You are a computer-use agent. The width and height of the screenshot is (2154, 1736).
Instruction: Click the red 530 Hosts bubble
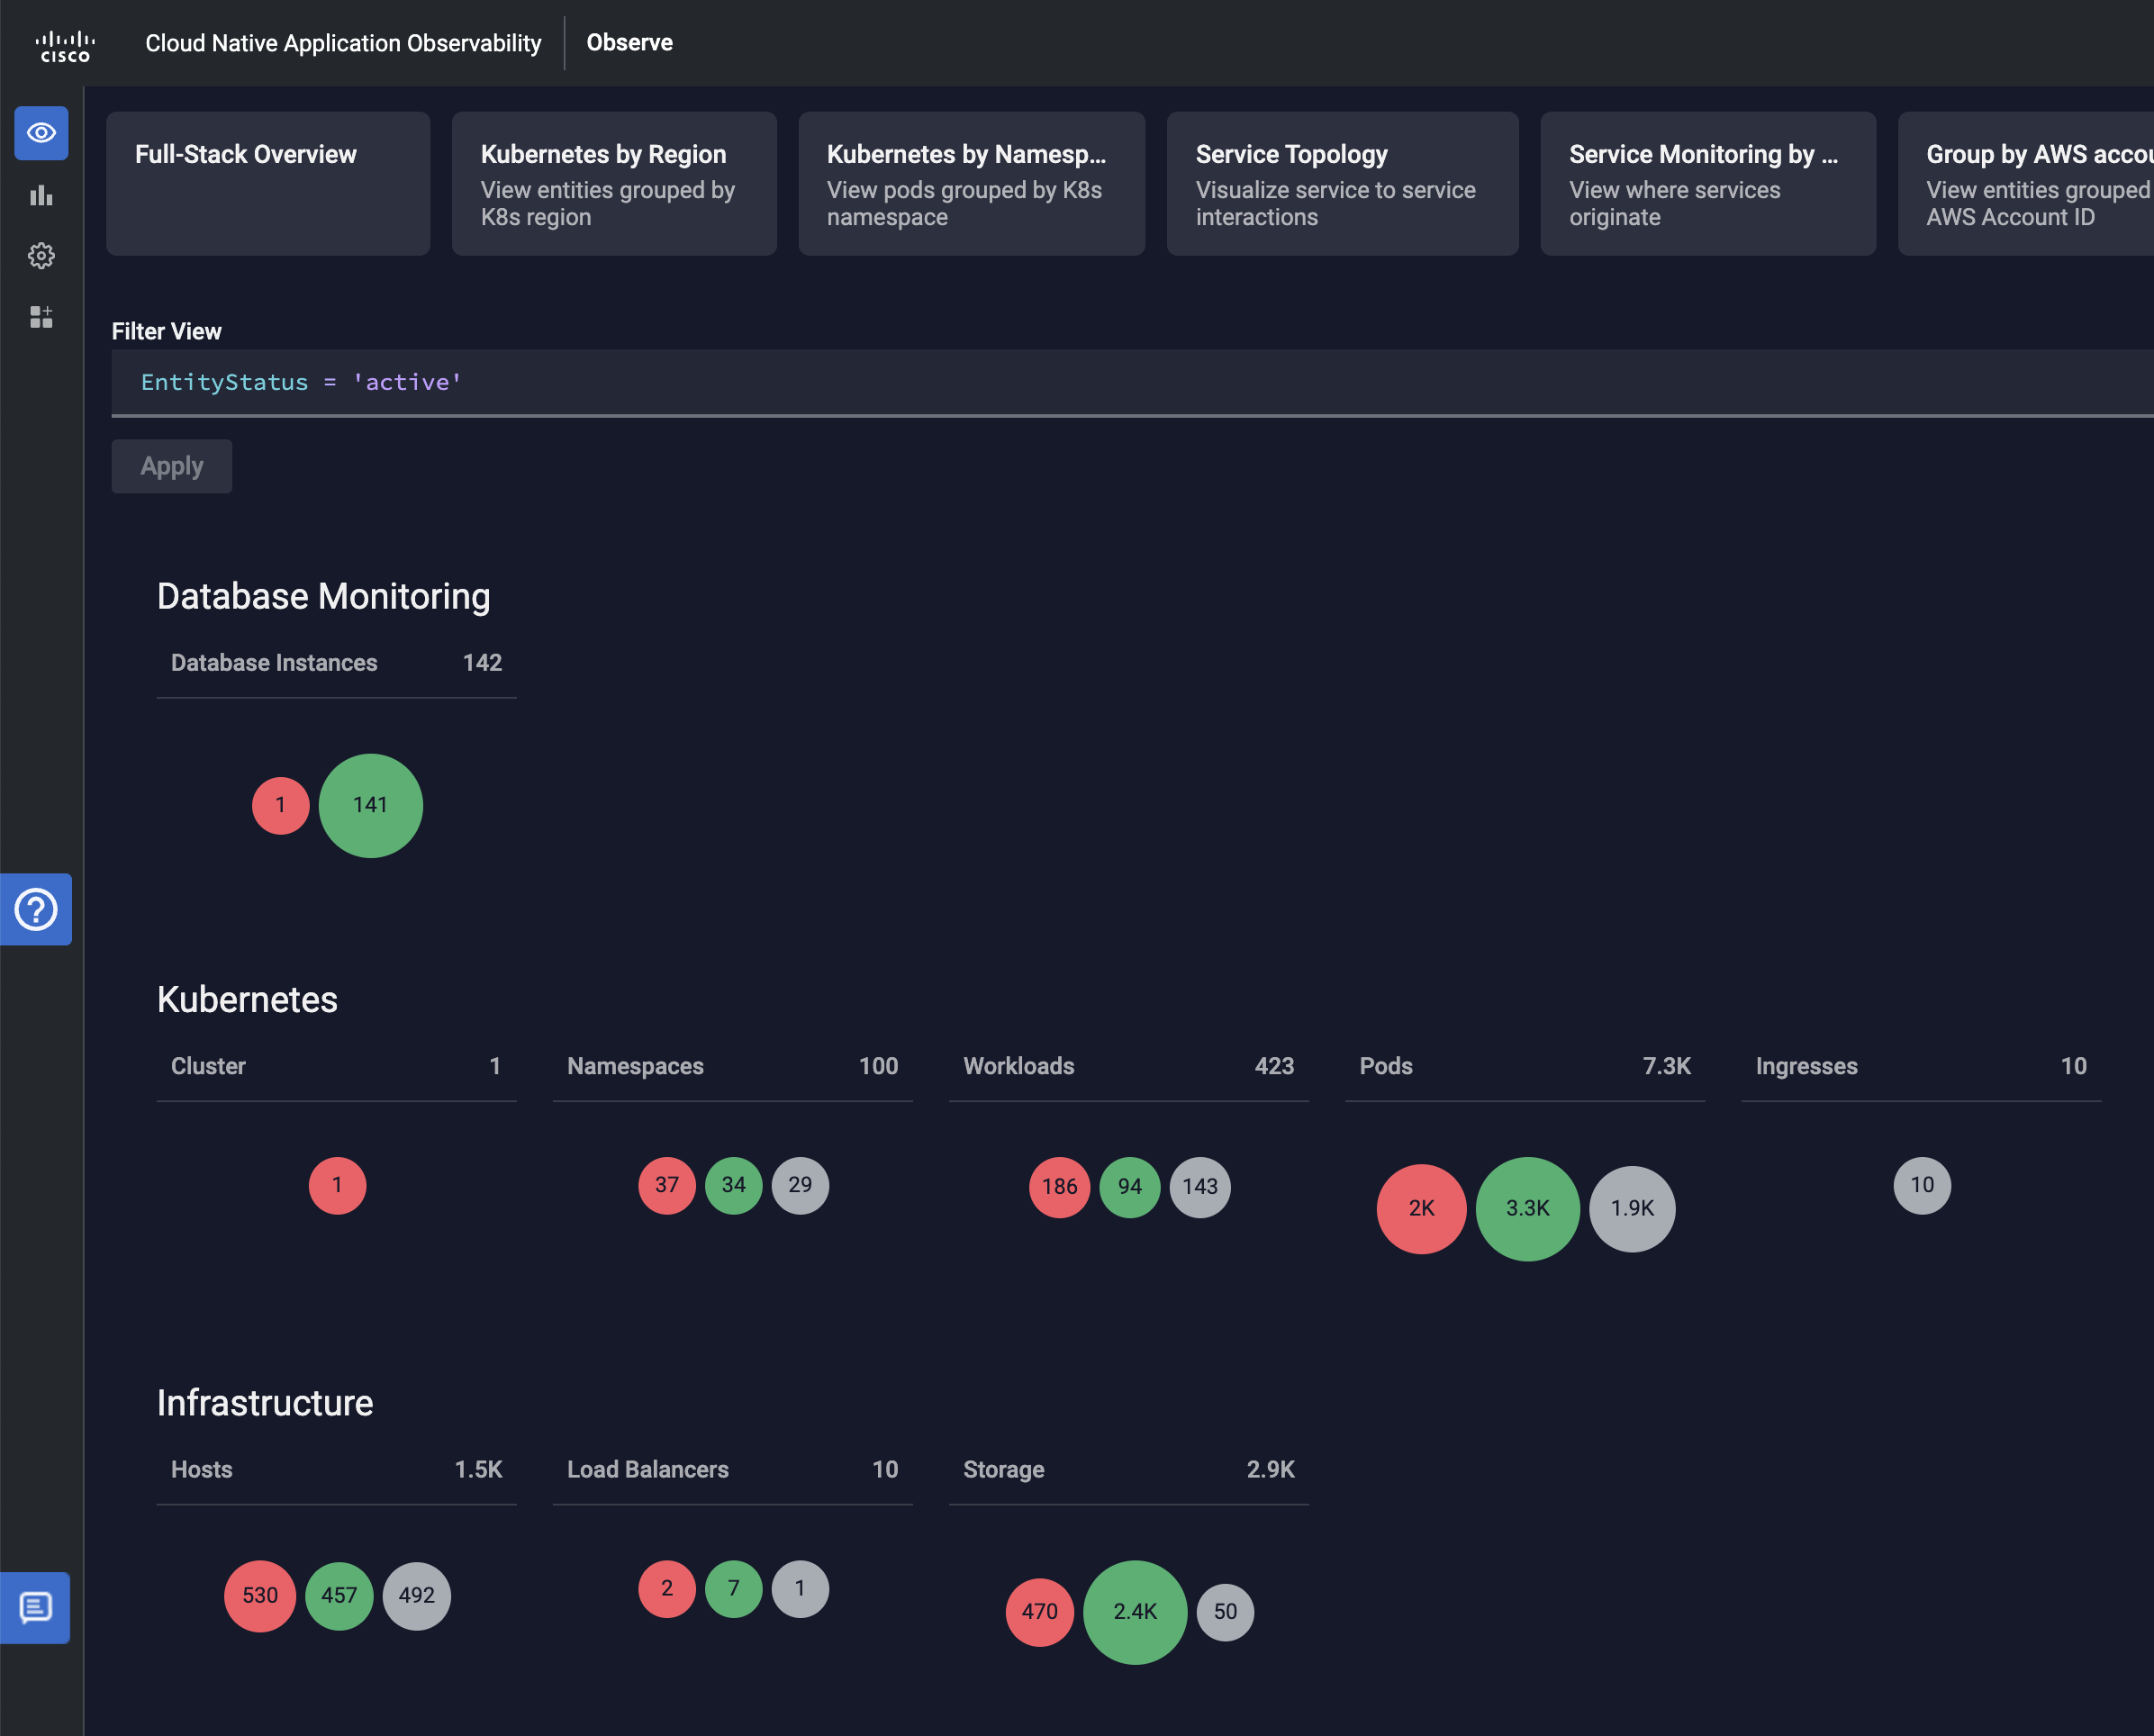260,1595
